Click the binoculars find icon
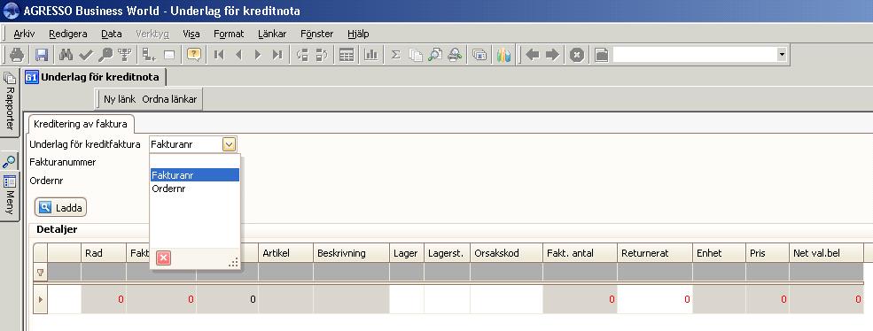 tap(66, 55)
